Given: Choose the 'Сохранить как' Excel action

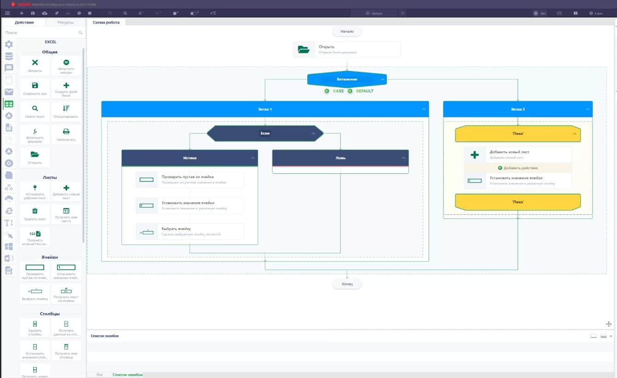Looking at the screenshot, I should point(35,89).
